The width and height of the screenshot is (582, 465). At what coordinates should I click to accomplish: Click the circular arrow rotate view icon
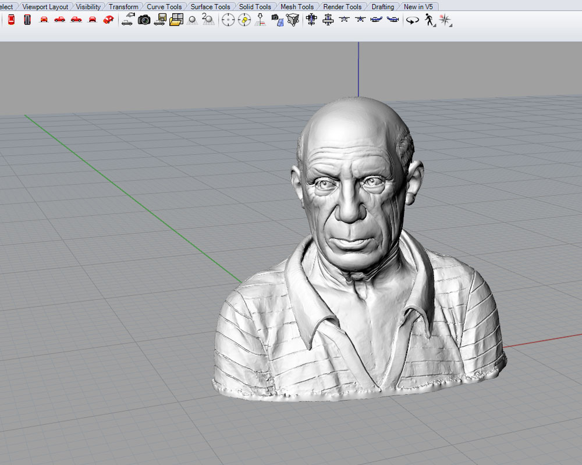[413, 20]
